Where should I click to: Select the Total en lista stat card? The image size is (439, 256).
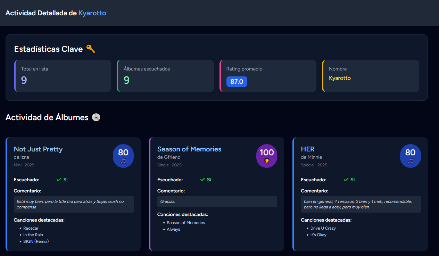(x=63, y=76)
